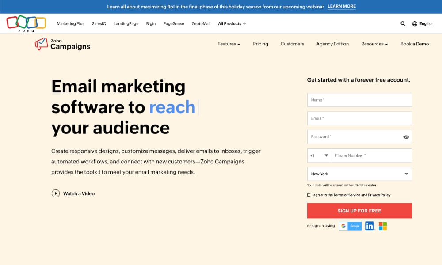Click LEARN MORE in the top banner
442x265 pixels.
click(x=342, y=7)
